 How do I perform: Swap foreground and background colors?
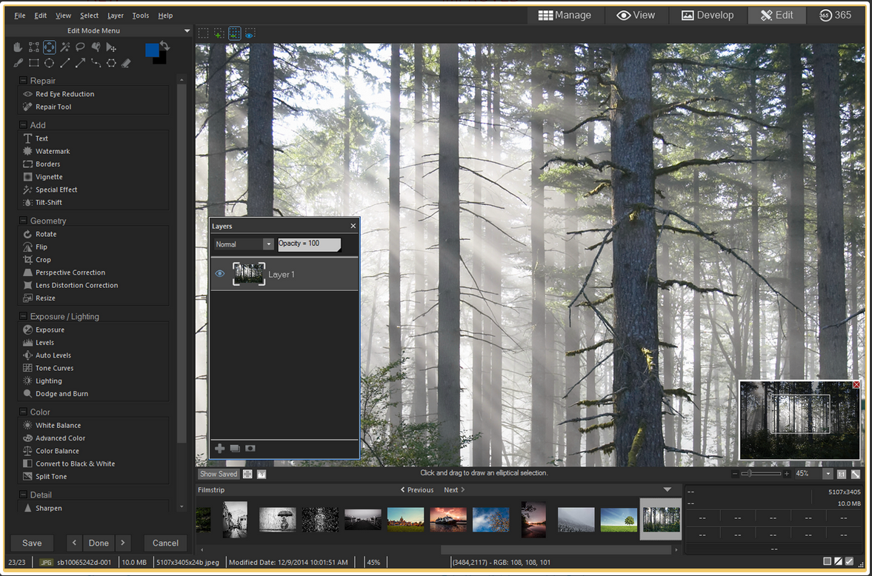(x=164, y=46)
